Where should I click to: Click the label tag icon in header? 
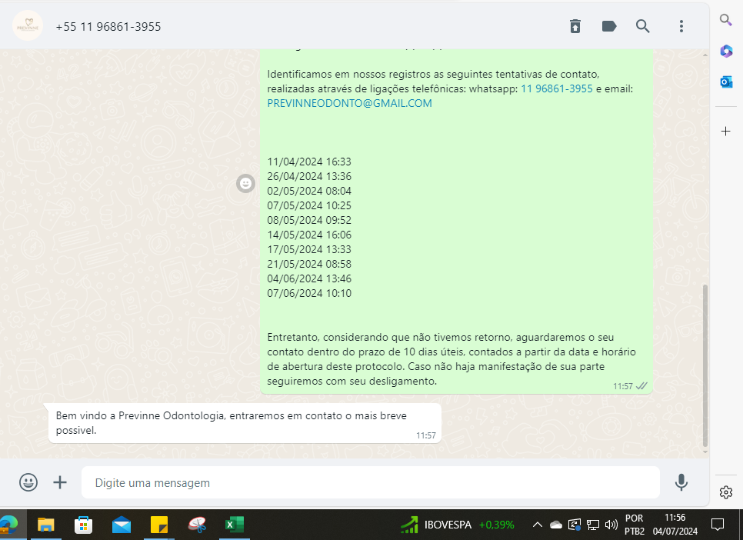[x=609, y=26]
